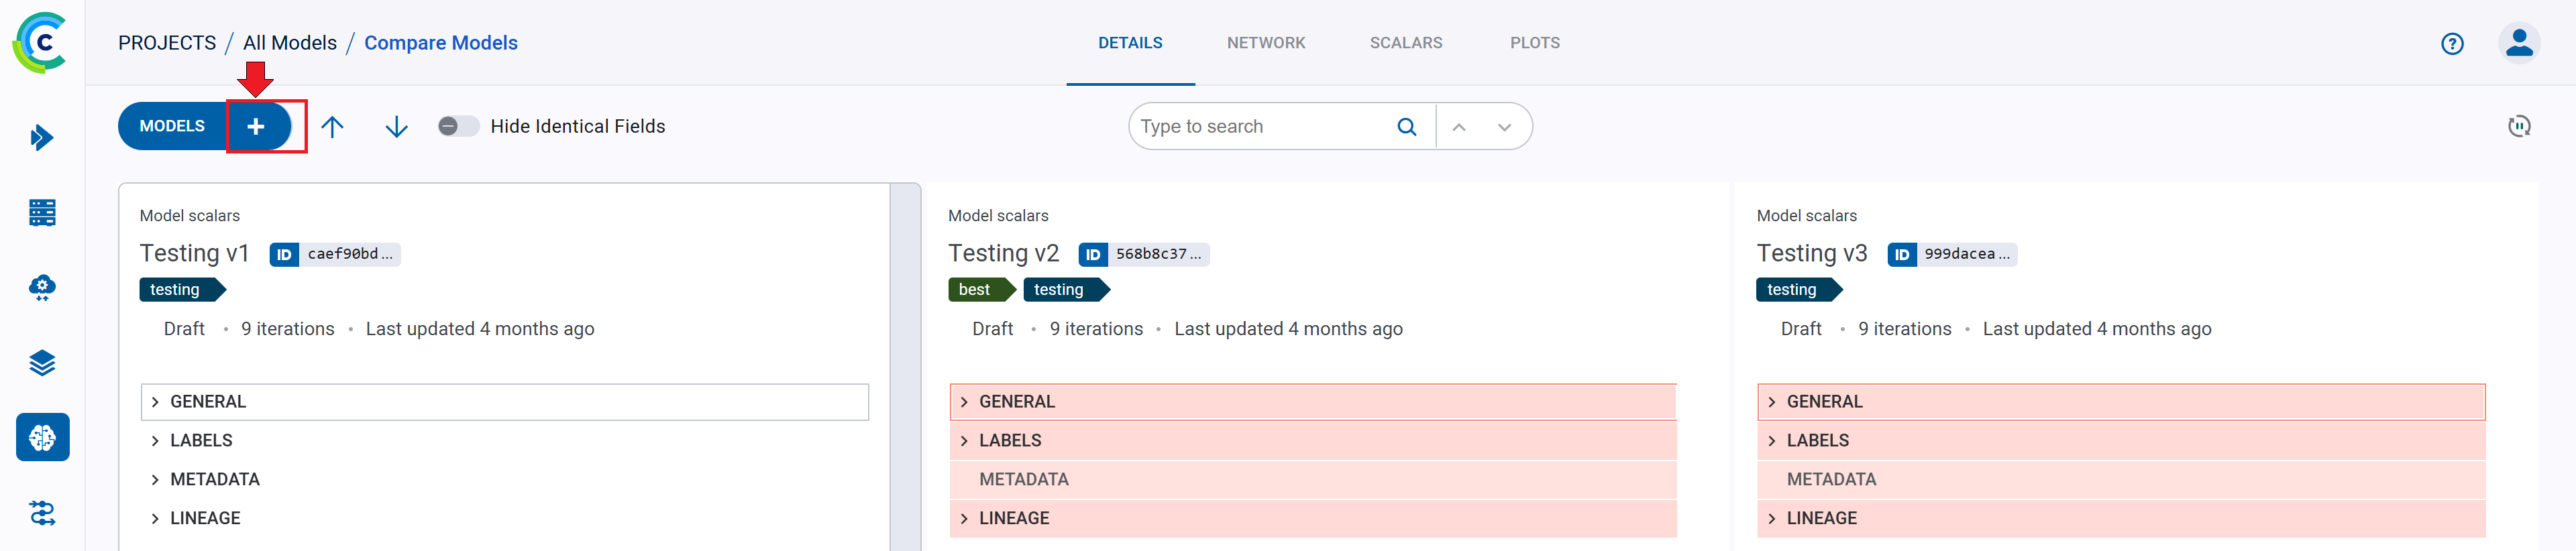Jump to next search result chevron

click(x=1504, y=127)
